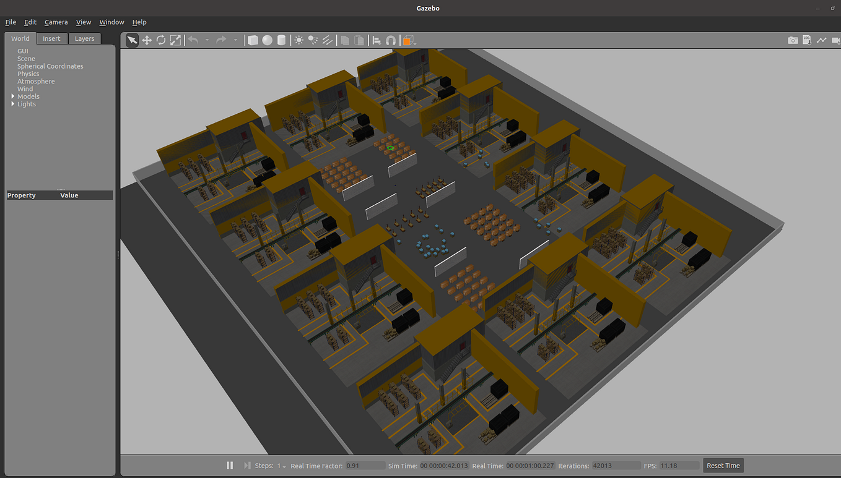Switch to the Insert tab

[52, 38]
